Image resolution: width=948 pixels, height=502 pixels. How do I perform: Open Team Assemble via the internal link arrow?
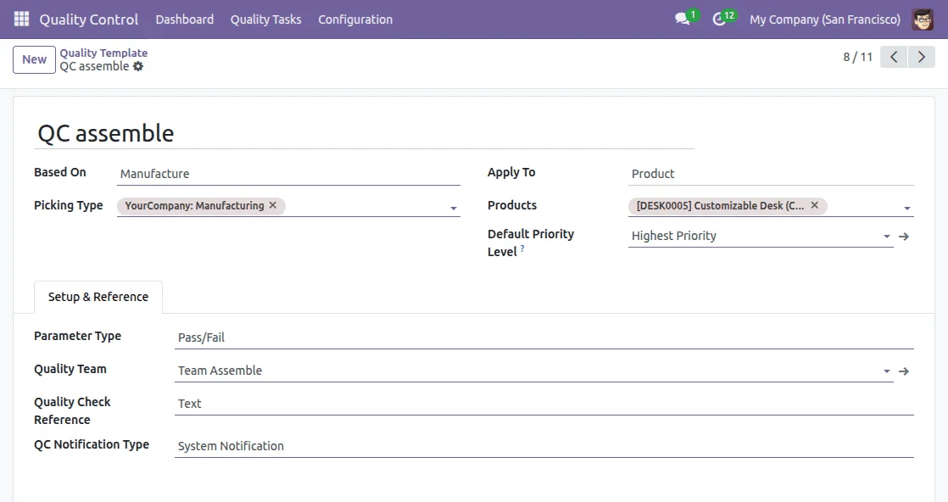[x=903, y=371]
